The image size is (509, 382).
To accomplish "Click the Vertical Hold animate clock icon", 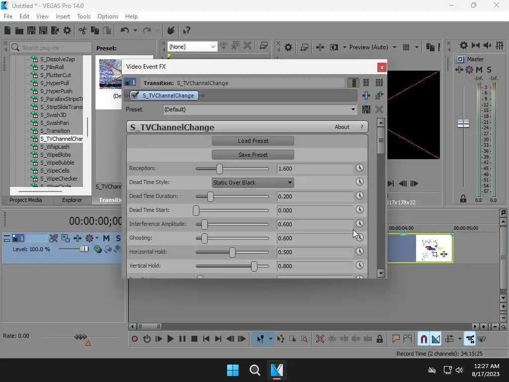I will (x=359, y=266).
